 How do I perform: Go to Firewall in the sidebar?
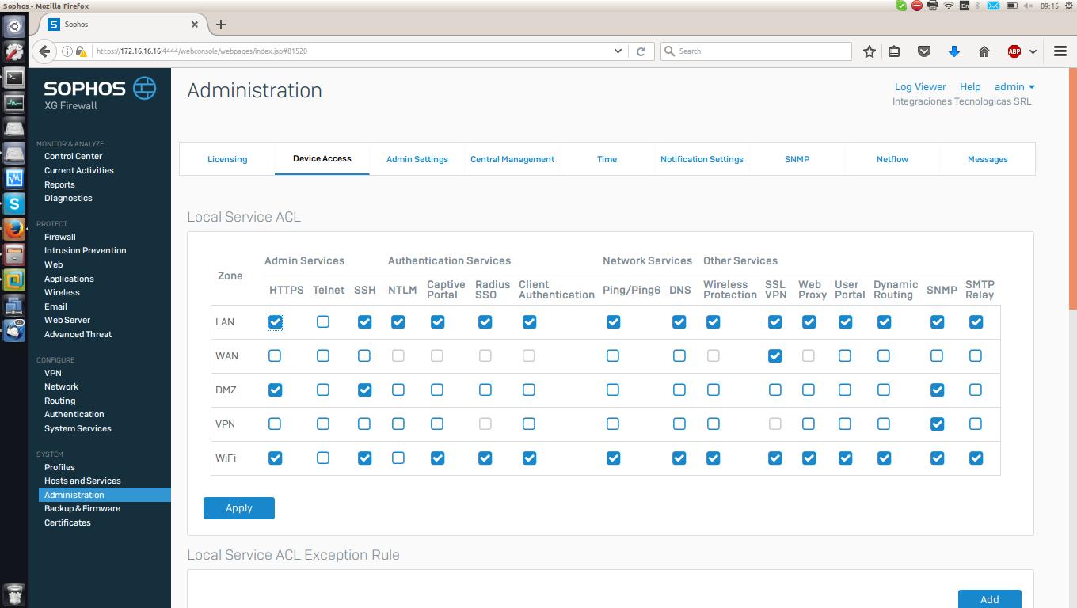[x=60, y=237]
